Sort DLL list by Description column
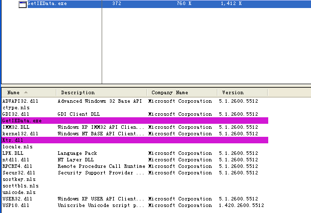Screen dimensions: 311x213 [102, 93]
